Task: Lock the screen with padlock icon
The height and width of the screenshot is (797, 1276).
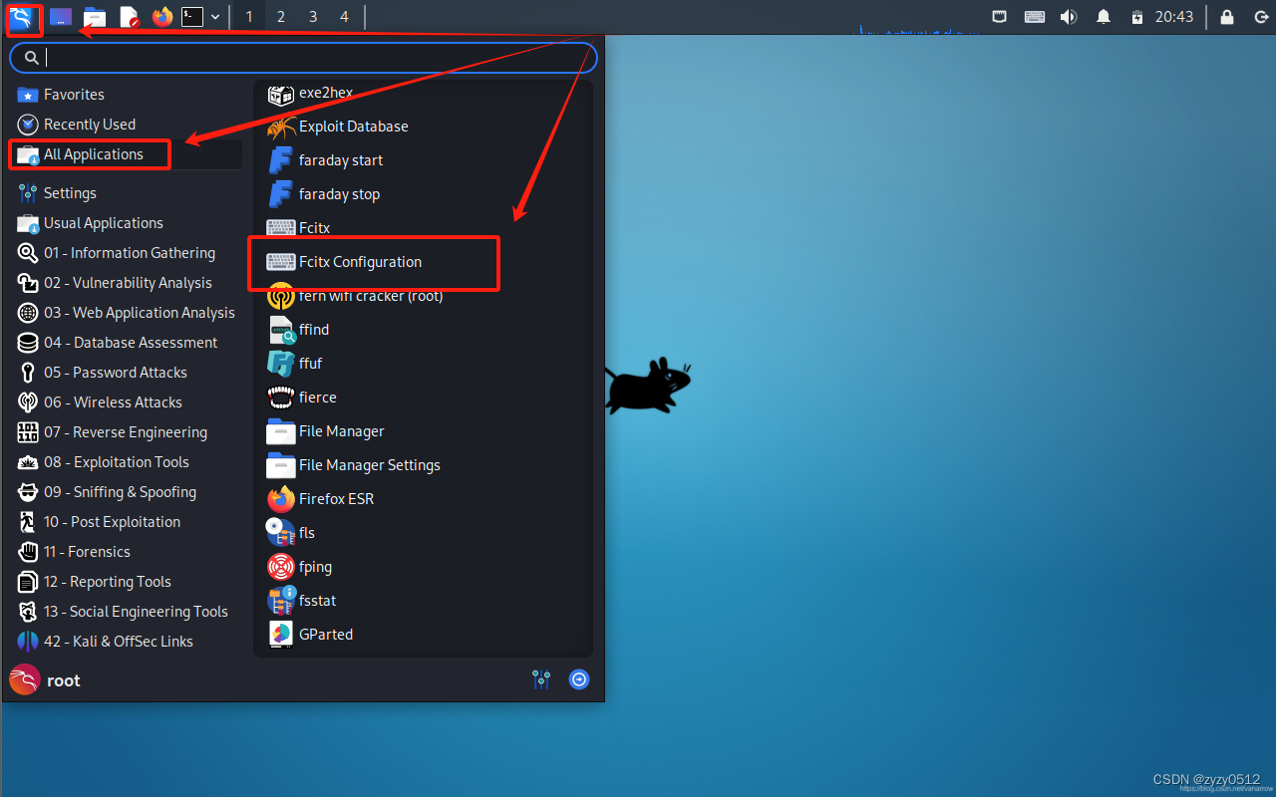Action: (1227, 17)
